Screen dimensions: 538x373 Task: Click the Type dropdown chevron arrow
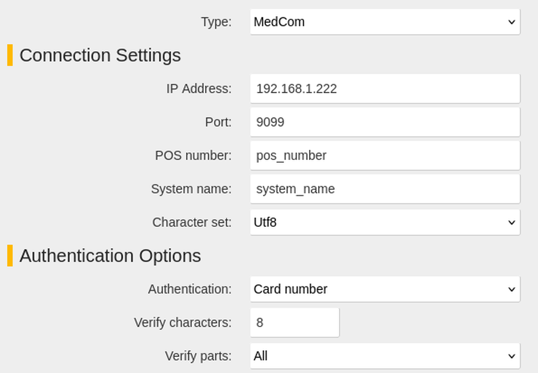(511, 21)
